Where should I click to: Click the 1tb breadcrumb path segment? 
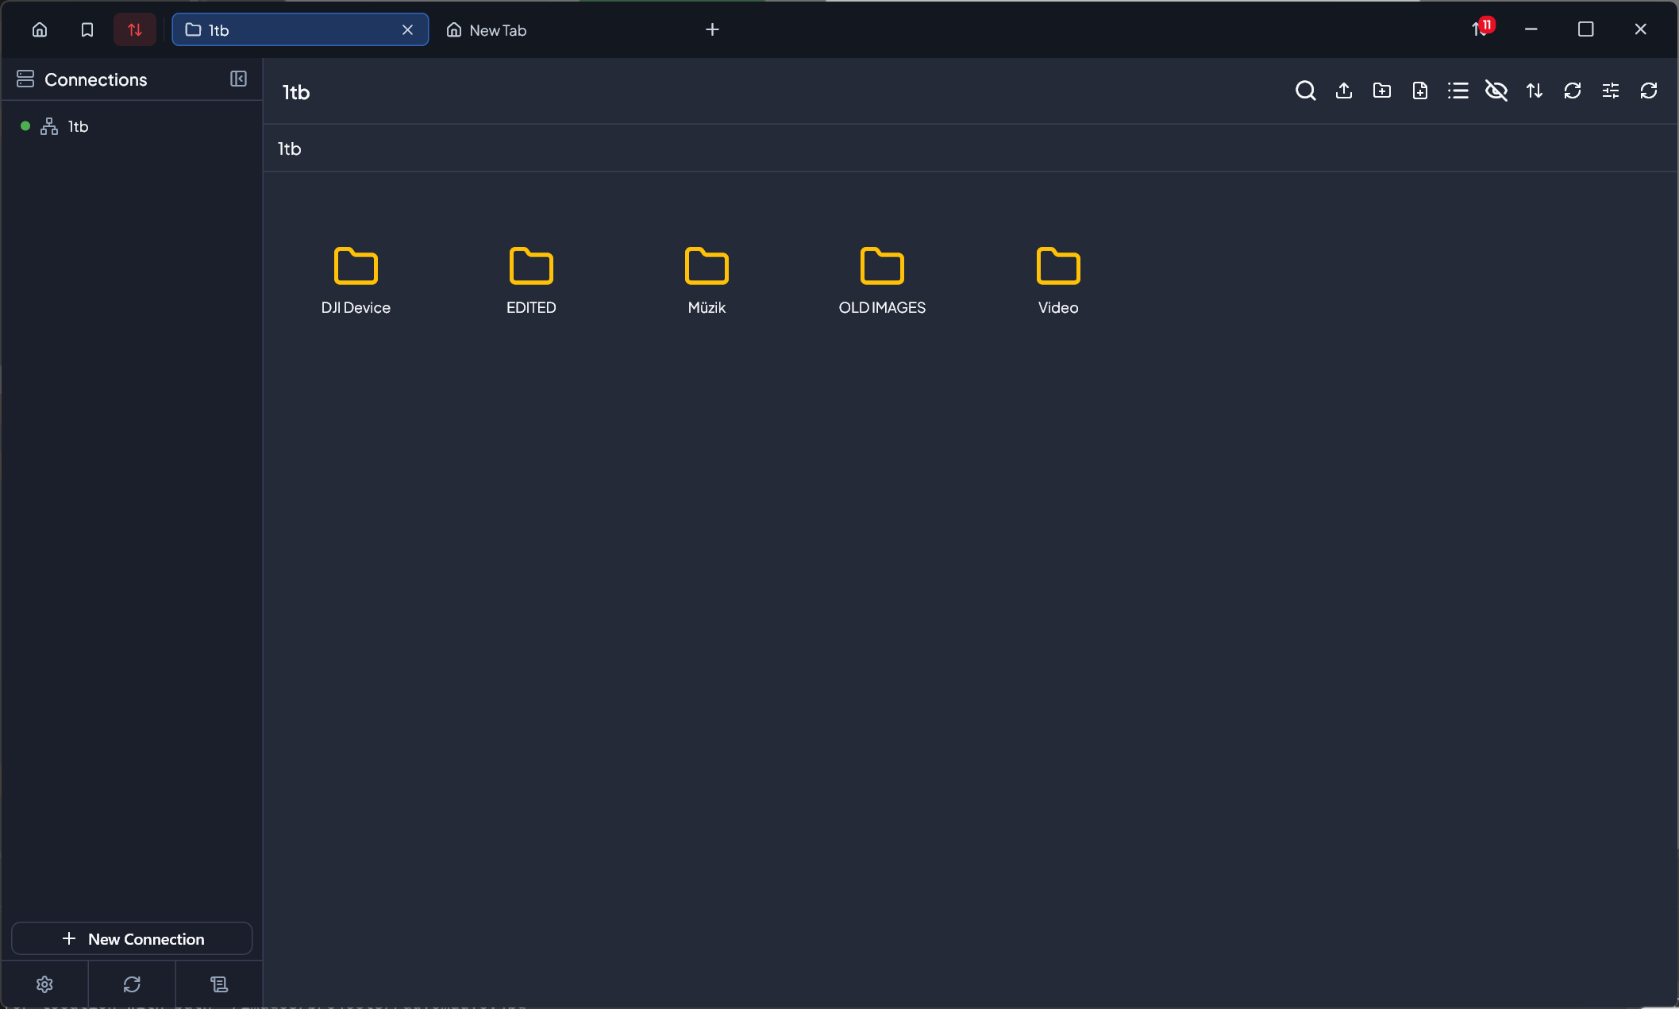(x=289, y=148)
